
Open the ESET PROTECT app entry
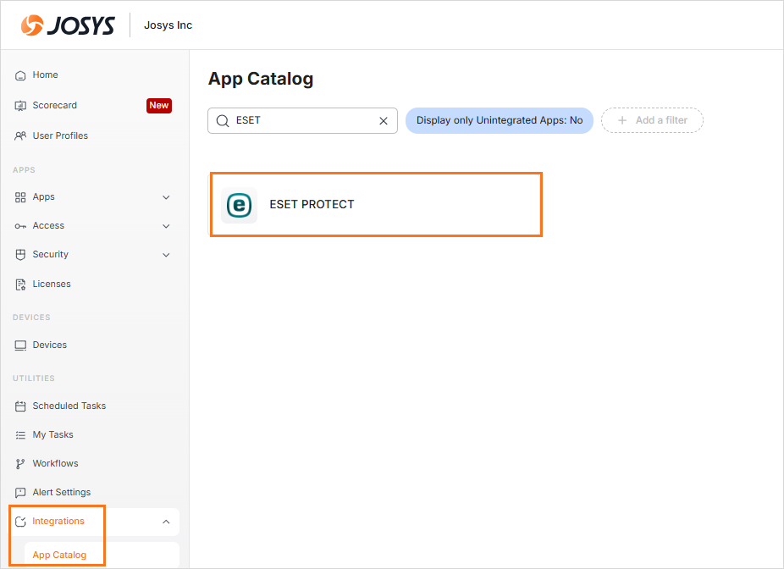coord(312,205)
